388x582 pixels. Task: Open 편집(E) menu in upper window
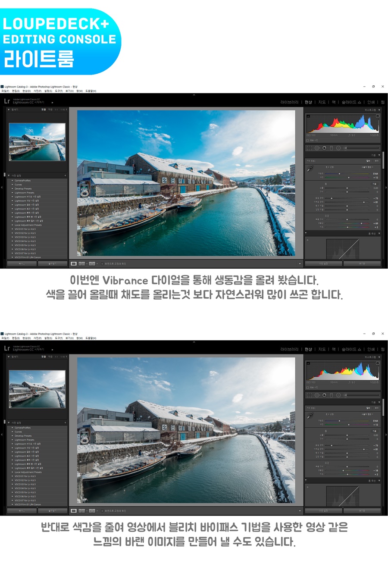[16, 91]
